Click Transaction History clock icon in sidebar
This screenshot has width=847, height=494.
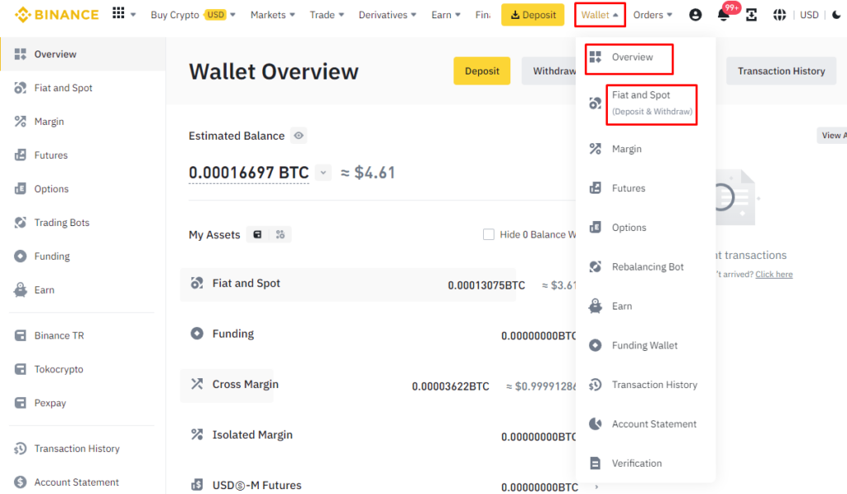pyautogui.click(x=20, y=448)
